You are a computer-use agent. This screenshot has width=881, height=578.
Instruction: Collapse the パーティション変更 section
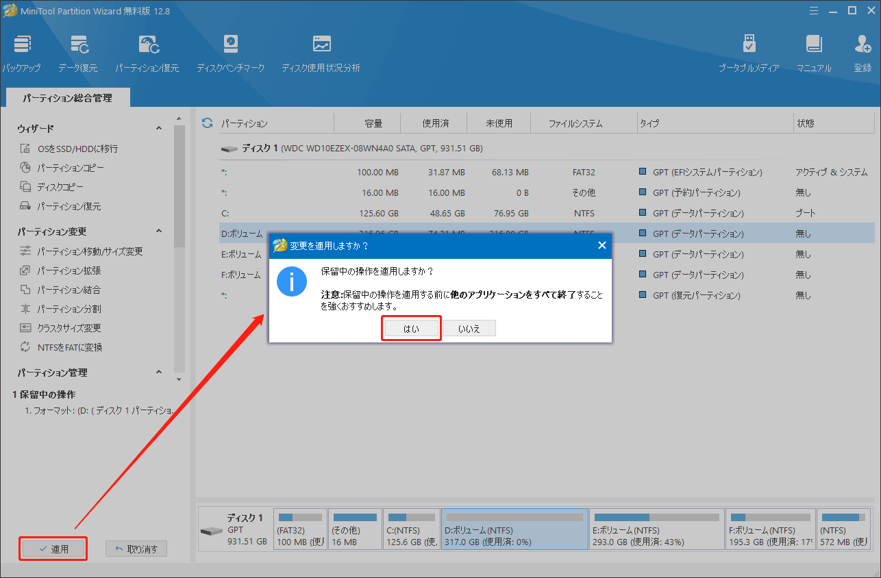(x=159, y=231)
